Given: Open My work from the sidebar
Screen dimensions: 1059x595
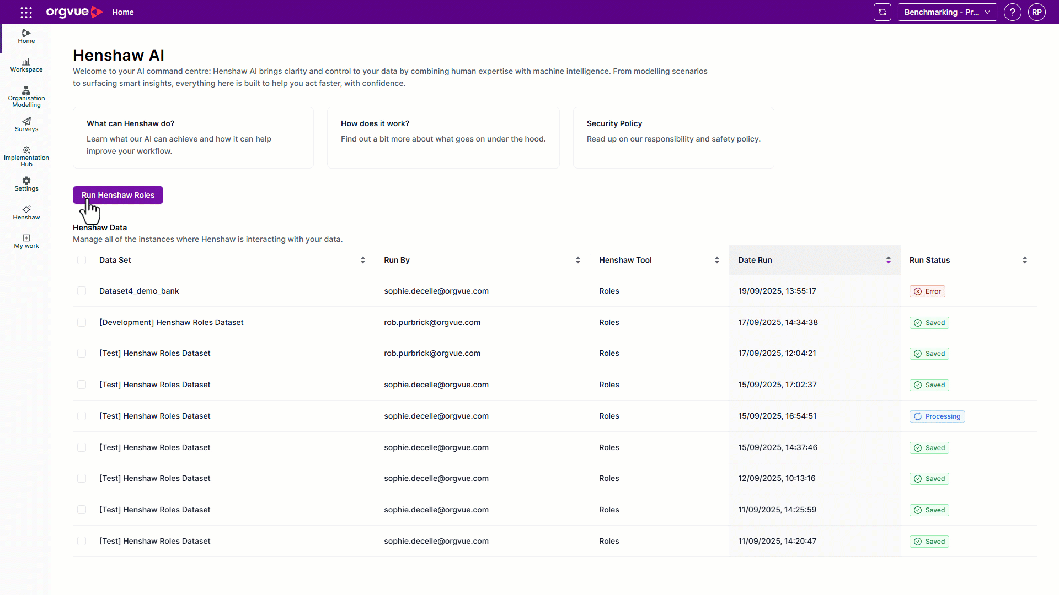Looking at the screenshot, I should [26, 241].
